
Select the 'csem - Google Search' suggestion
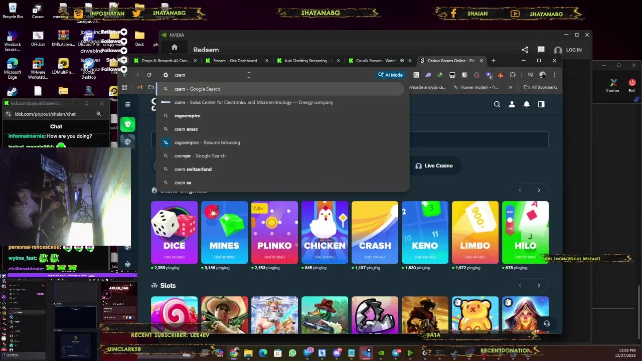280,89
